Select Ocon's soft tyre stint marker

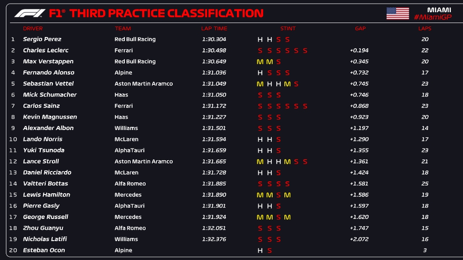click(269, 251)
